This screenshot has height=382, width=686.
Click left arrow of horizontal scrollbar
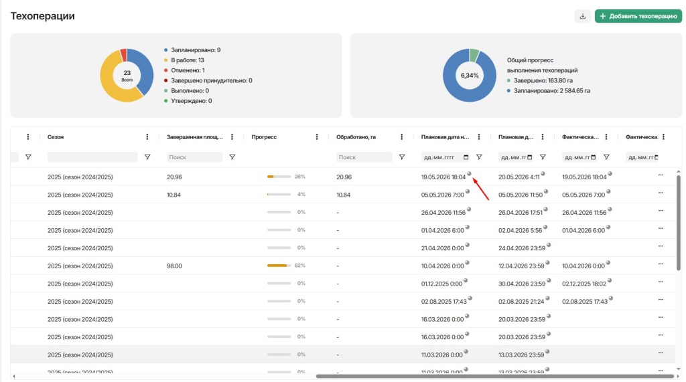pyautogui.click(x=13, y=377)
